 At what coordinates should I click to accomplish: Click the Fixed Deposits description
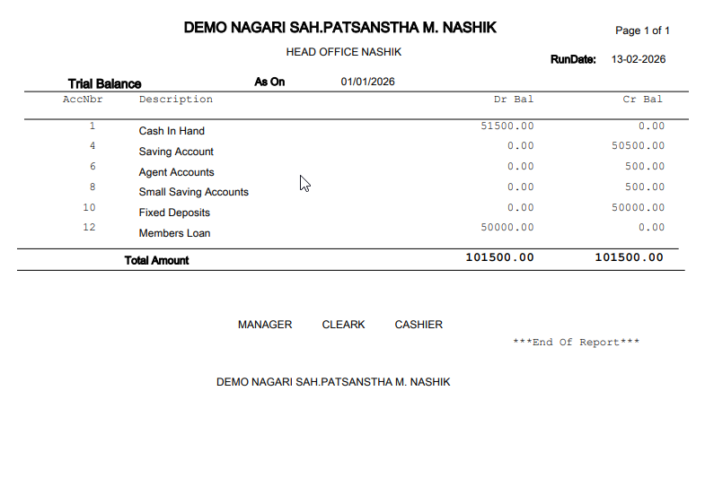(x=174, y=213)
